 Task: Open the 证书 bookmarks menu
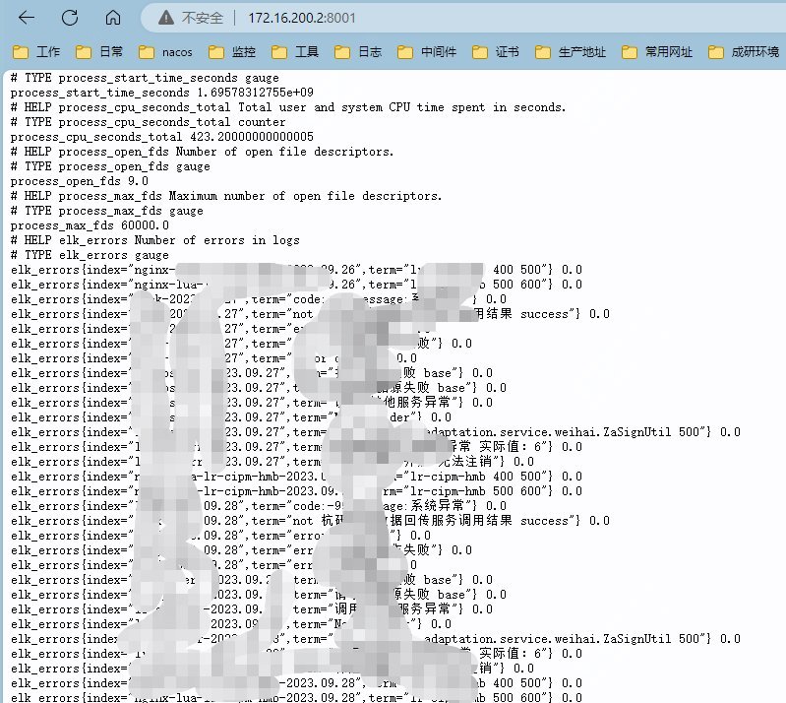(498, 52)
